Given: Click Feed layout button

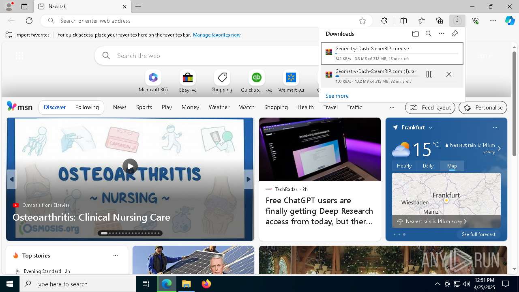Looking at the screenshot, I should tap(430, 107).
